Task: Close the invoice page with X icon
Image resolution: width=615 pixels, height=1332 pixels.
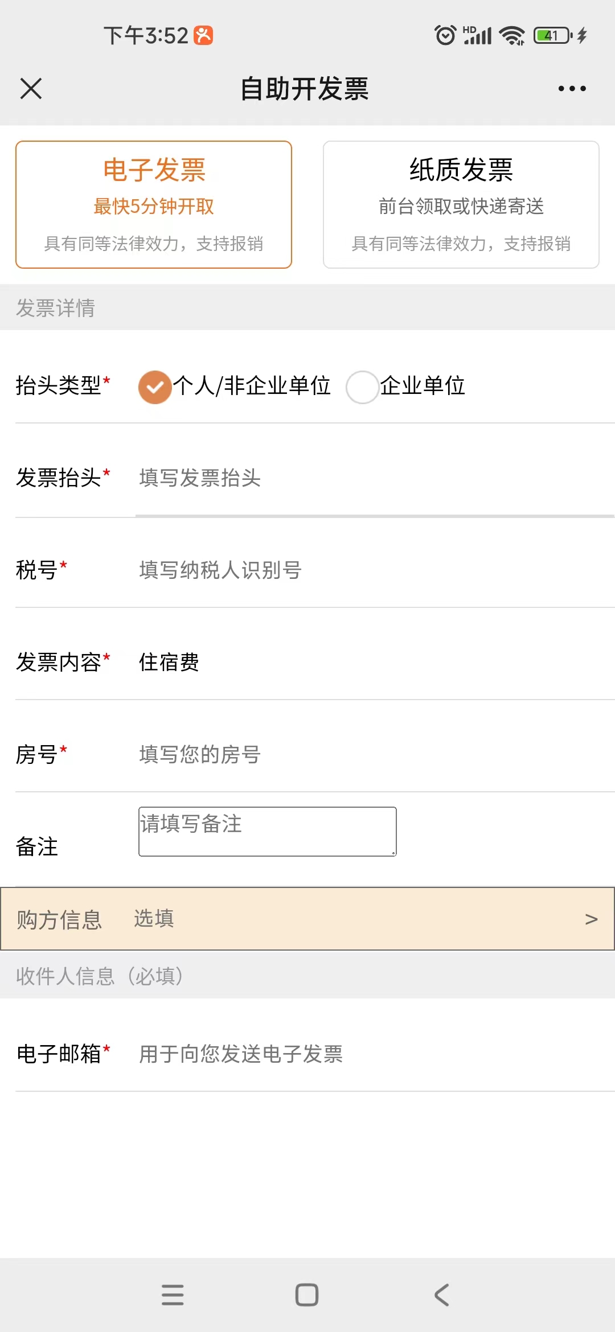Action: [x=31, y=89]
